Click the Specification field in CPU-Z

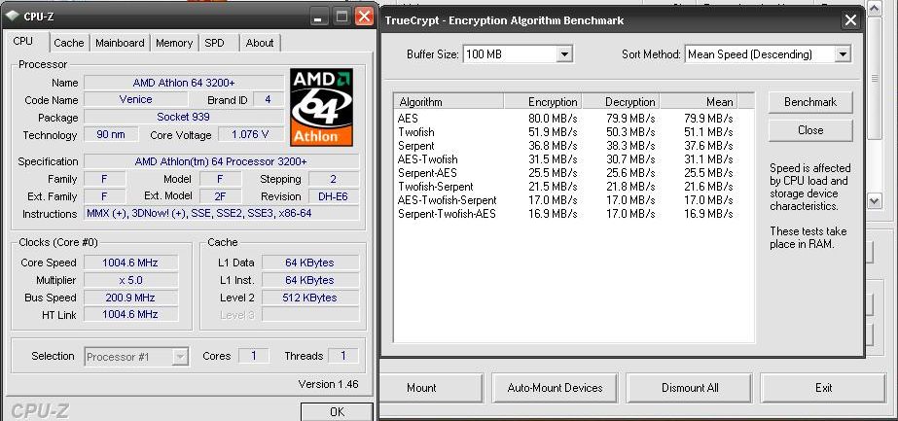point(222,161)
